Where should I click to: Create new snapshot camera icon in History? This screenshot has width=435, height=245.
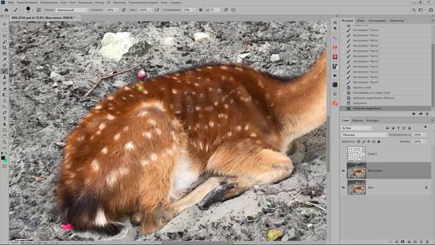421,114
